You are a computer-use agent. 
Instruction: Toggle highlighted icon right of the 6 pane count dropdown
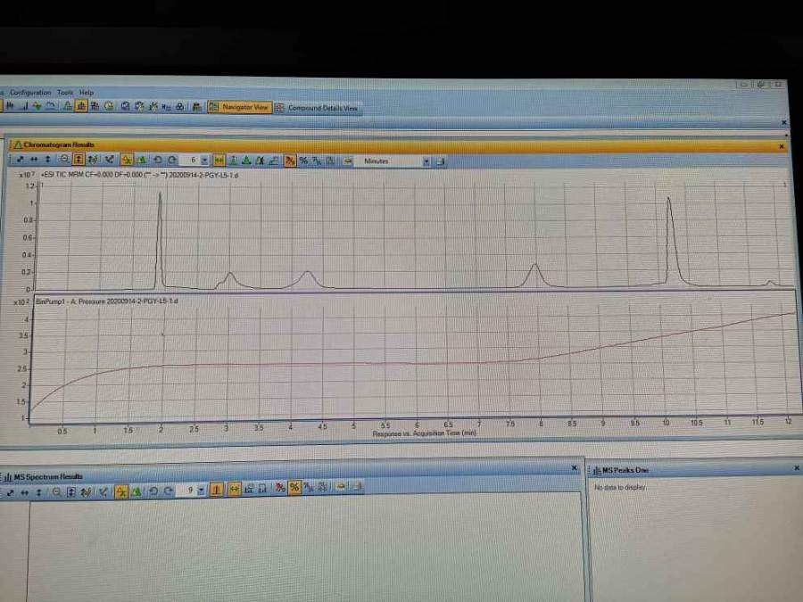pyautogui.click(x=219, y=161)
